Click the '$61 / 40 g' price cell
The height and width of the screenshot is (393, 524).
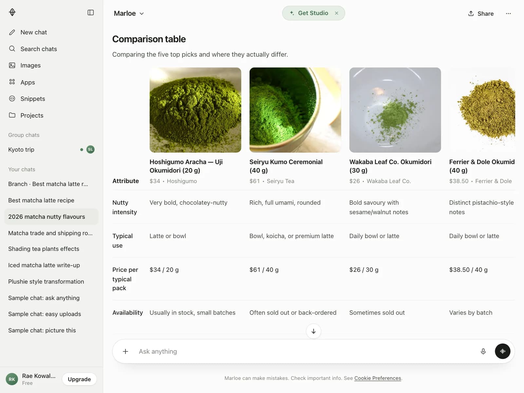[x=264, y=270]
